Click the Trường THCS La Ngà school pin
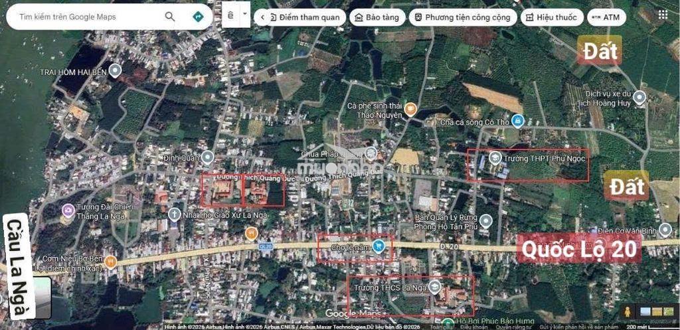 click(434, 287)
